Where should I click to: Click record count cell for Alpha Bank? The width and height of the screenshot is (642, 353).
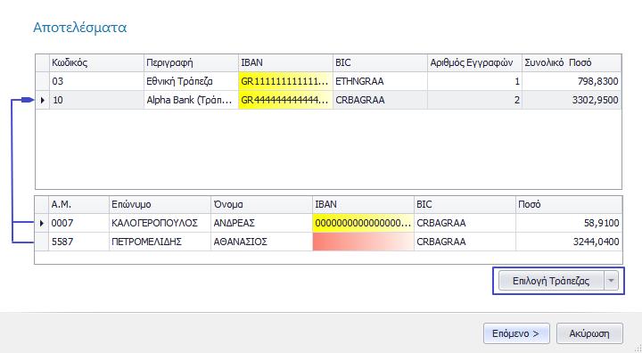click(474, 100)
